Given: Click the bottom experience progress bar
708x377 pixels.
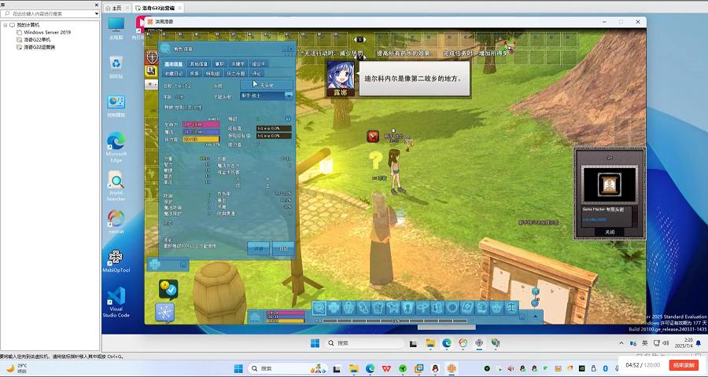Looking at the screenshot, I should point(394,321).
